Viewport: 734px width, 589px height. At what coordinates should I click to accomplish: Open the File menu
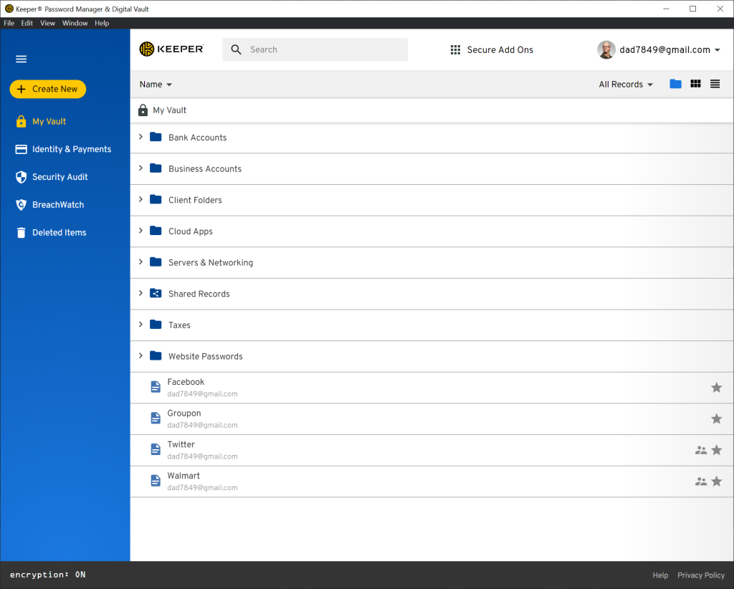[9, 23]
